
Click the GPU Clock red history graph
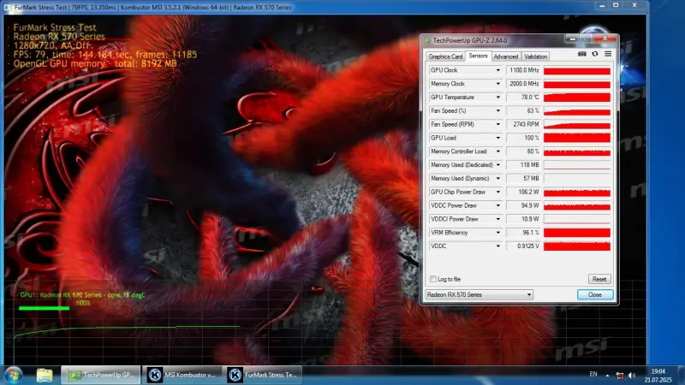[576, 70]
